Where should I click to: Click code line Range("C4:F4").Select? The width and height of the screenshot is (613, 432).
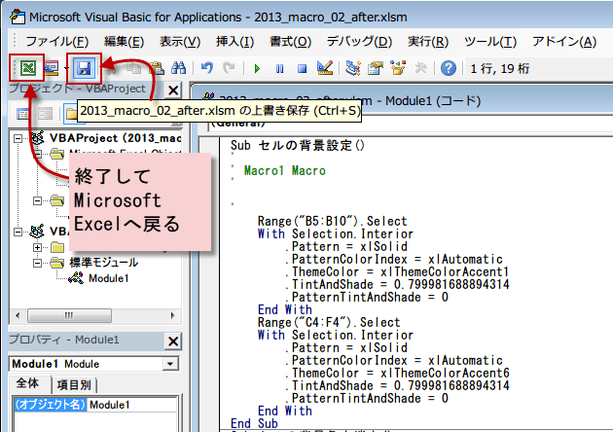pyautogui.click(x=329, y=322)
